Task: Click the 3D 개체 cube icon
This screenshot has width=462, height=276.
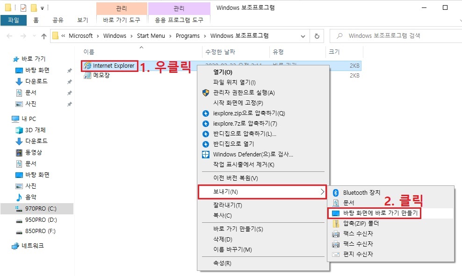Action: click(19, 130)
